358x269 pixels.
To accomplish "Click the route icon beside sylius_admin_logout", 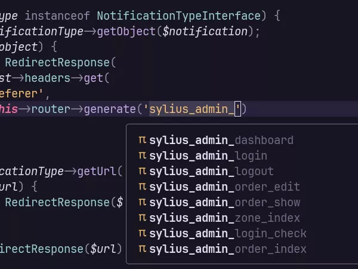I will coord(142,172).
